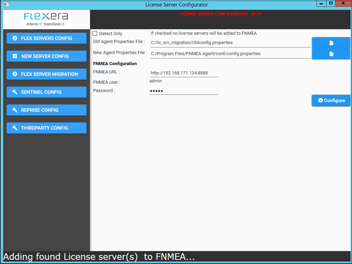The height and width of the screenshot is (264, 352).
Task: Click the Password input field
Action: [184, 91]
